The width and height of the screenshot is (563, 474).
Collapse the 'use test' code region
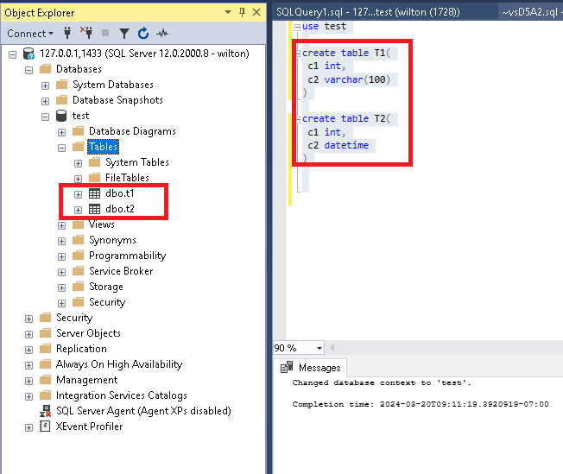pos(297,28)
